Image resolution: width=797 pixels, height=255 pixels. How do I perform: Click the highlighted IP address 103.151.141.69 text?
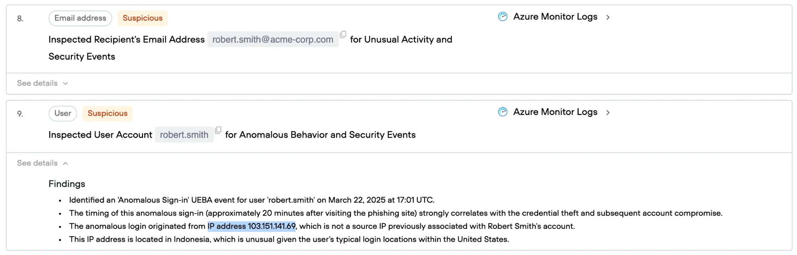[251, 226]
